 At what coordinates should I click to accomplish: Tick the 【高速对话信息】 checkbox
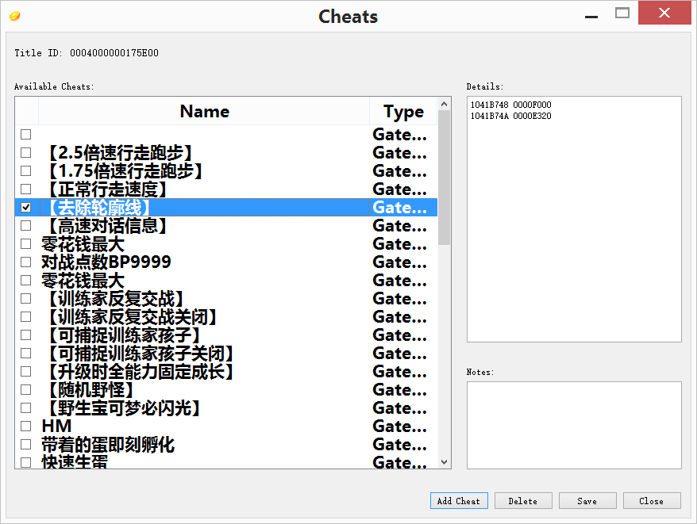(x=25, y=226)
